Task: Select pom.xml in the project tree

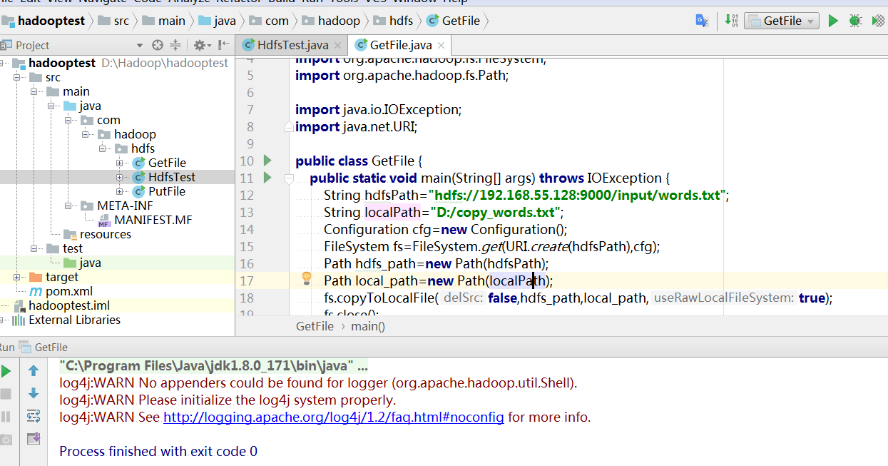Action: [x=68, y=291]
